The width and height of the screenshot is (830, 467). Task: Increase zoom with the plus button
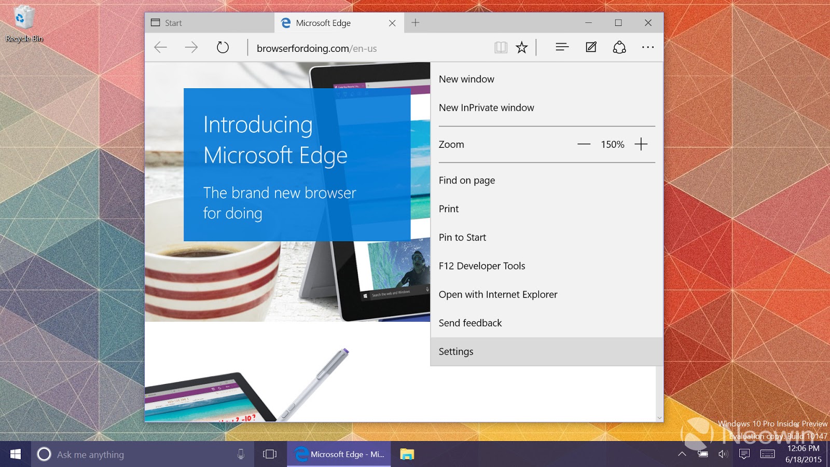(x=641, y=144)
